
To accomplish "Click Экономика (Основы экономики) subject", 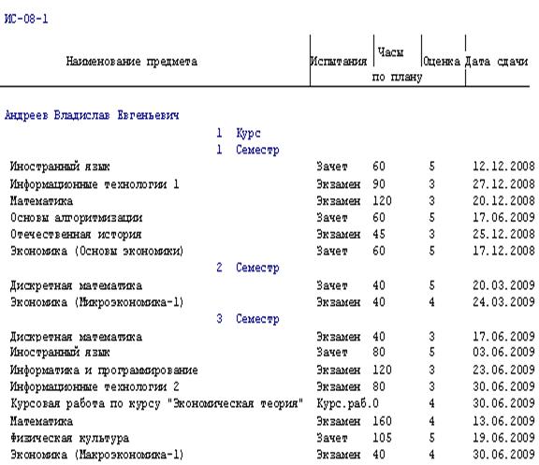I will pyautogui.click(x=97, y=252).
